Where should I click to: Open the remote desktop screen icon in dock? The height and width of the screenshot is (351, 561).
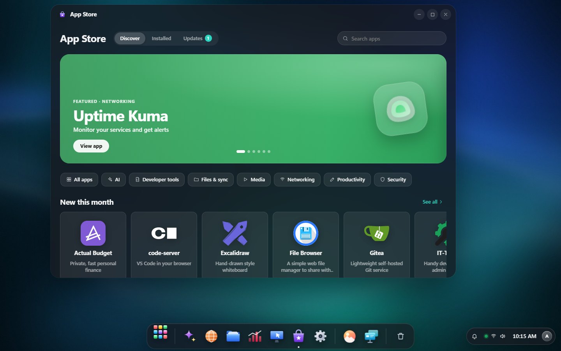[x=277, y=336]
